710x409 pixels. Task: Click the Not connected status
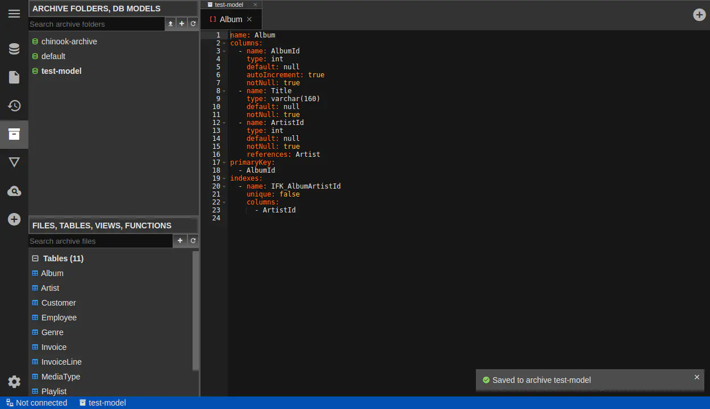(x=37, y=403)
